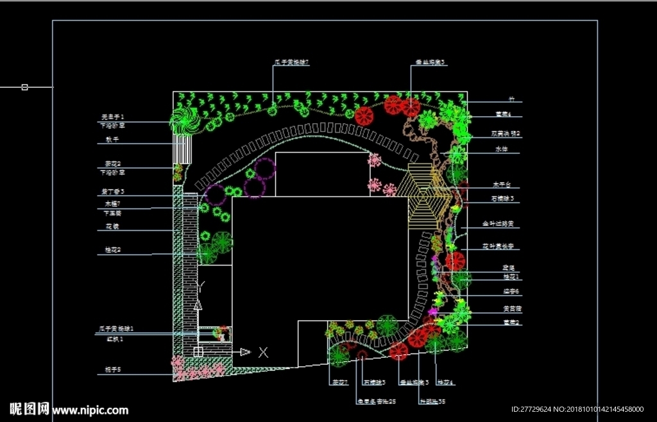Select the 秋千 label on the left
Viewport: 657px width, 422px height.
tap(112, 139)
